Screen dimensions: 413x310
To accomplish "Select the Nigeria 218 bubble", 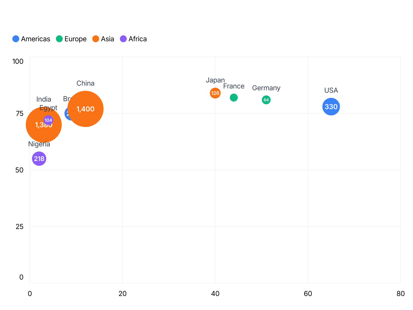I will [x=39, y=158].
